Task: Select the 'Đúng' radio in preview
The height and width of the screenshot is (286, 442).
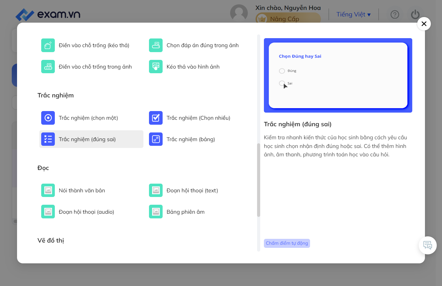Action: point(282,71)
